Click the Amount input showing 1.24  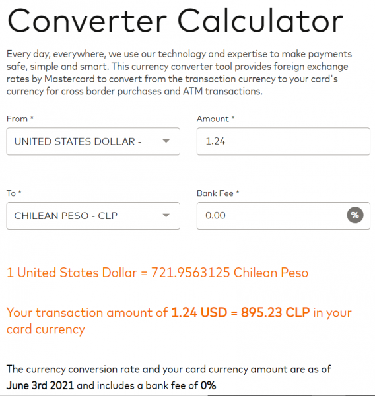(283, 141)
